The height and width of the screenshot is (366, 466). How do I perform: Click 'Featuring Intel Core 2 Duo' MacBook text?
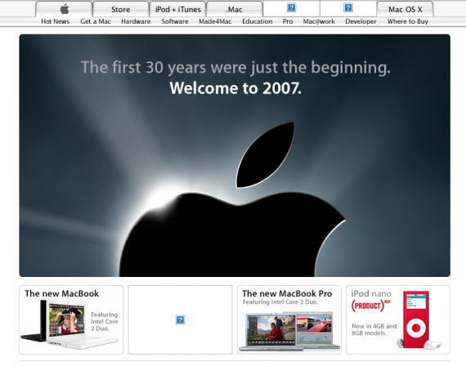(x=105, y=321)
